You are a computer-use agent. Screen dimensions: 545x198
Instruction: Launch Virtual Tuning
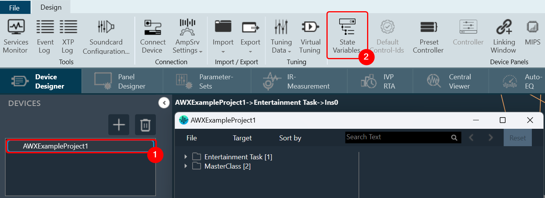310,37
